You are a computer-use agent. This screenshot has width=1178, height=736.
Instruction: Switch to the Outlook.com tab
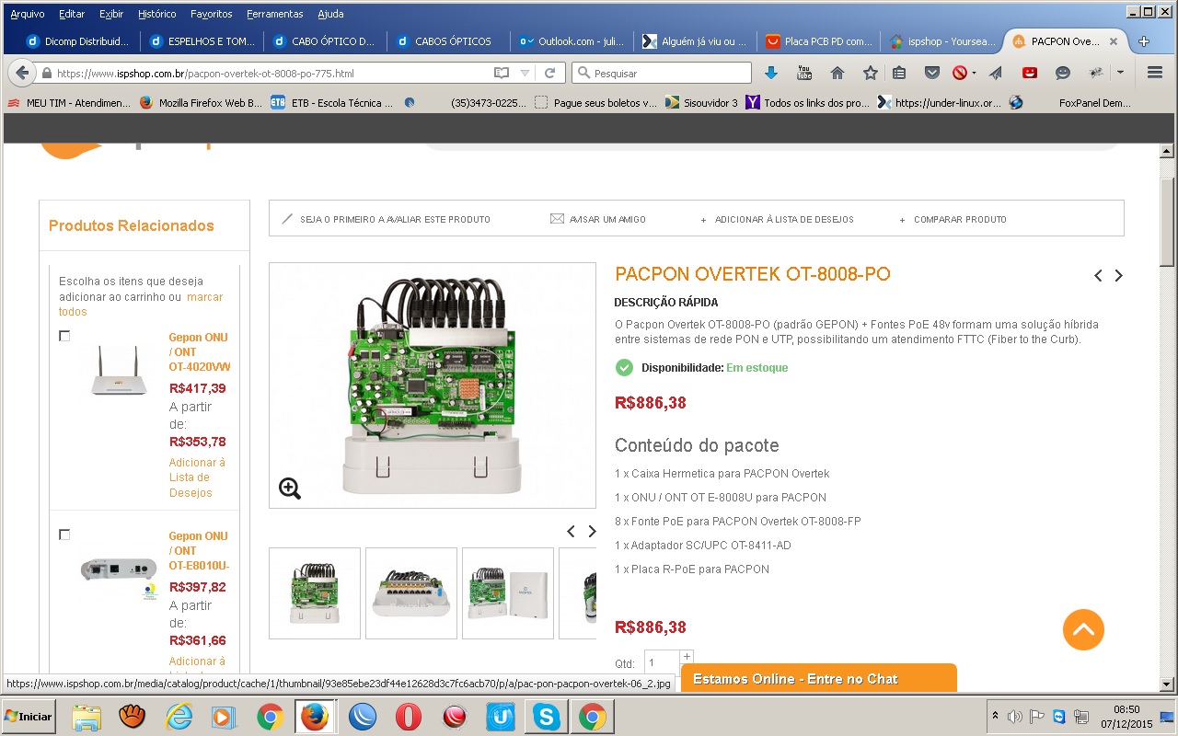coord(572,41)
